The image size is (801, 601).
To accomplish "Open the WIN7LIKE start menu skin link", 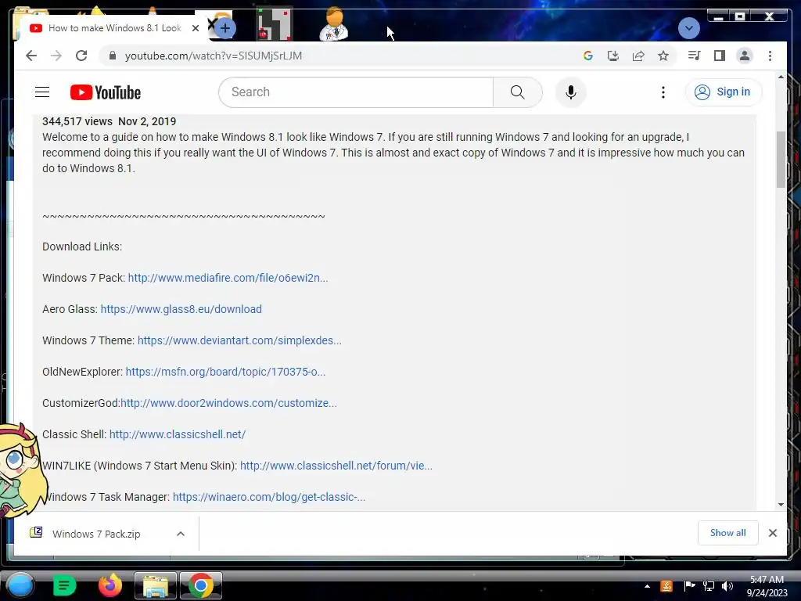I will point(336,466).
